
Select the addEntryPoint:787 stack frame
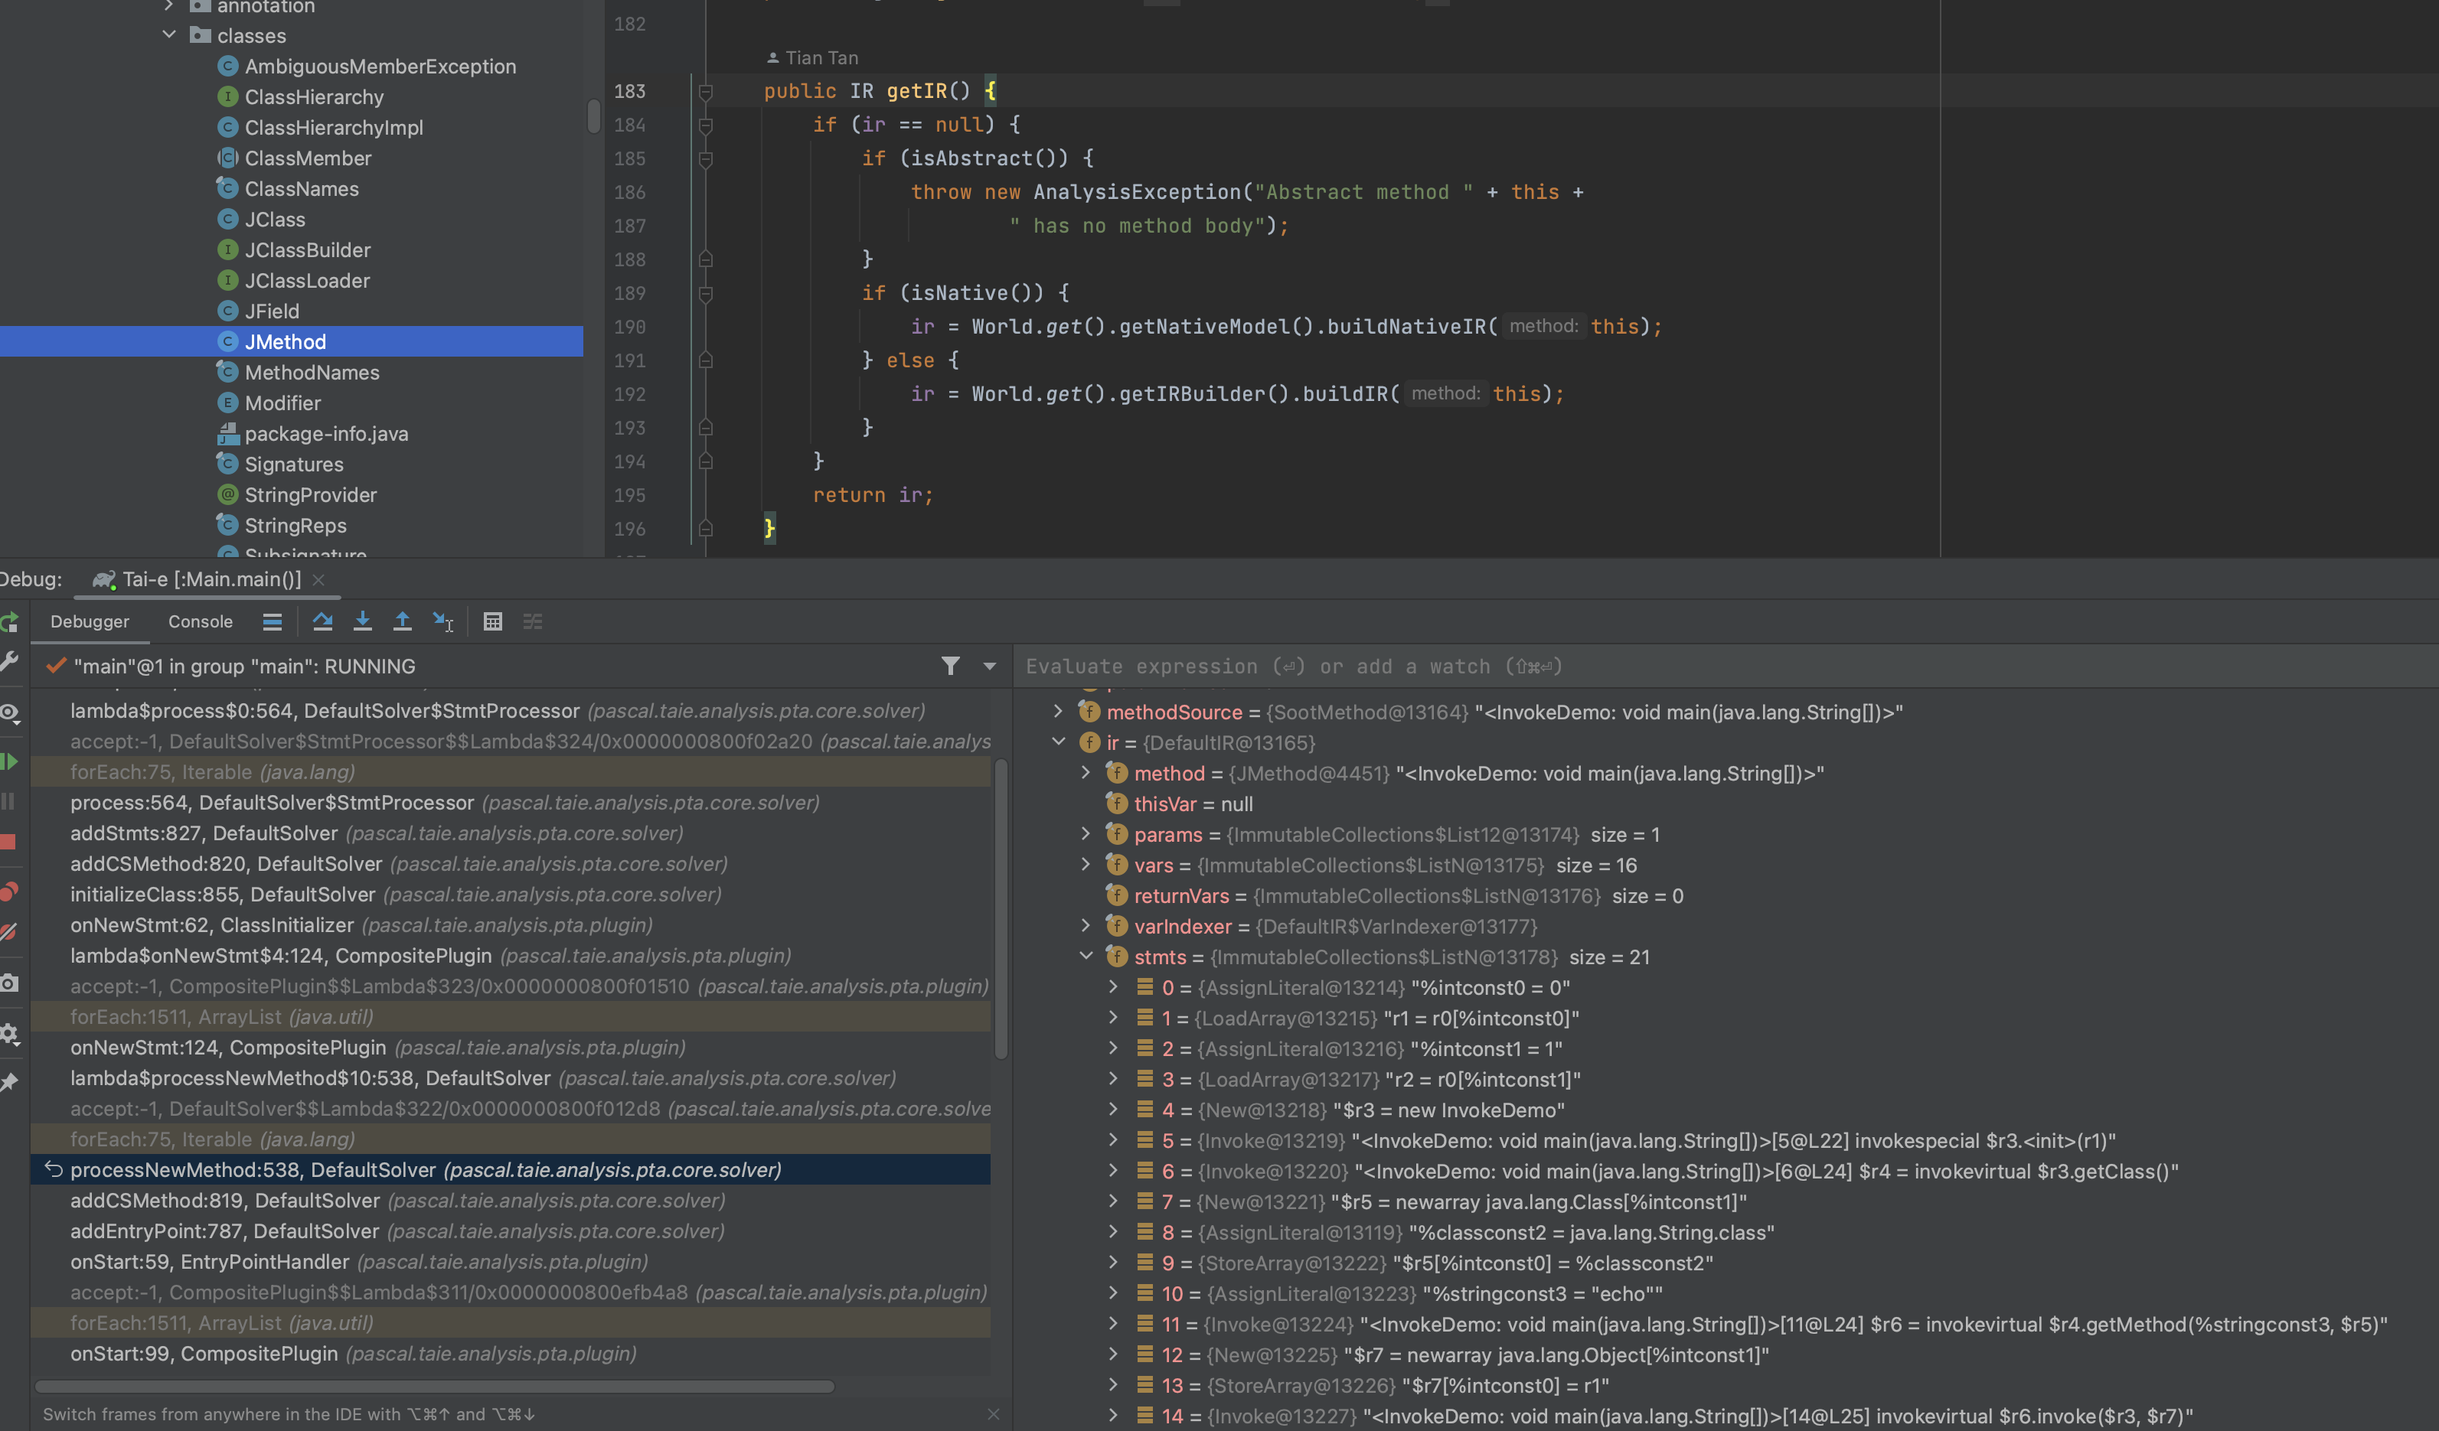click(511, 1231)
